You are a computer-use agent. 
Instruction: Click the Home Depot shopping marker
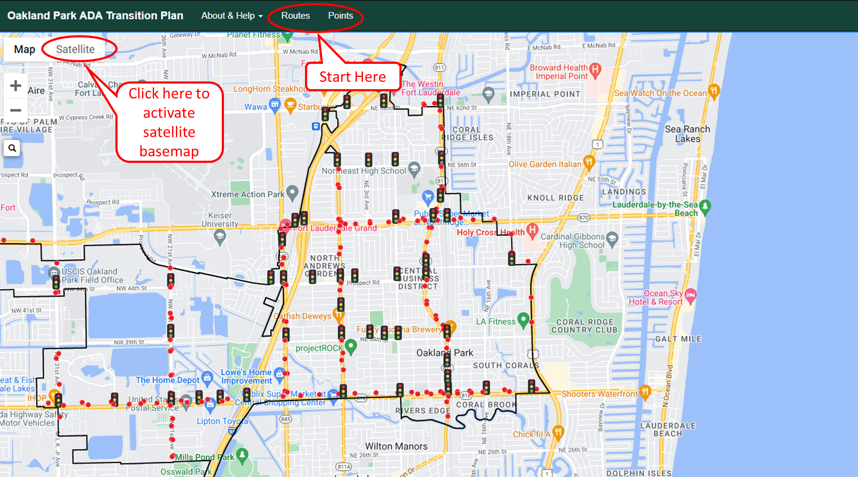(x=207, y=378)
